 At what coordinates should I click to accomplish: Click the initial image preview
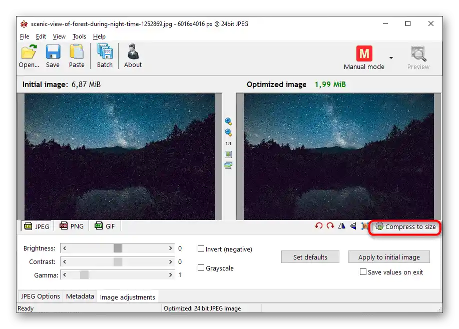(x=120, y=156)
